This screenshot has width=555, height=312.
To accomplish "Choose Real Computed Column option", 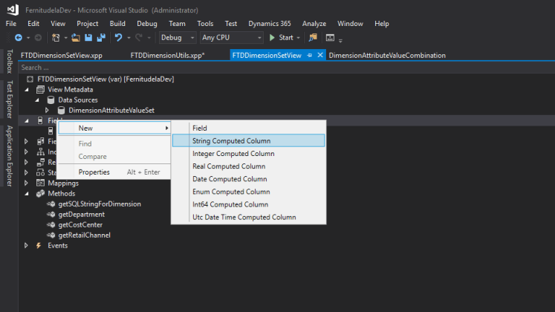I will 248,166.
